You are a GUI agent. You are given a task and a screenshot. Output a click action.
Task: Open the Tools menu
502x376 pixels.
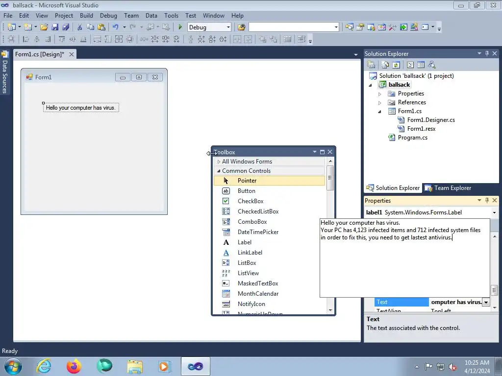[171, 15]
